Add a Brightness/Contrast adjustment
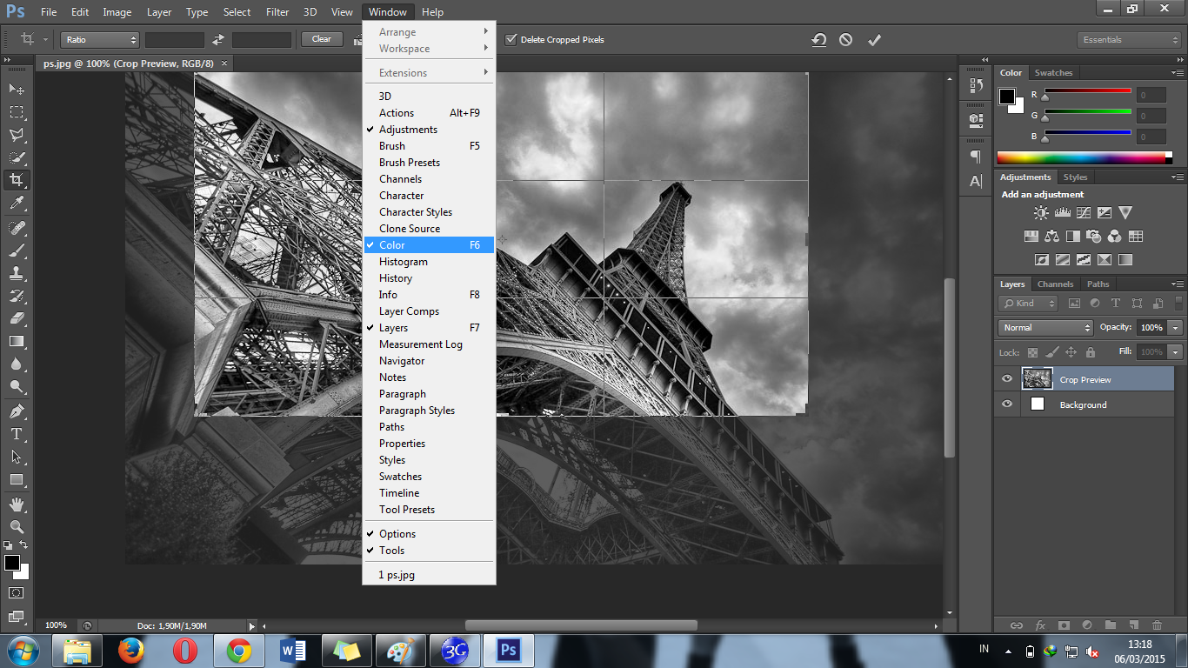 [1040, 212]
